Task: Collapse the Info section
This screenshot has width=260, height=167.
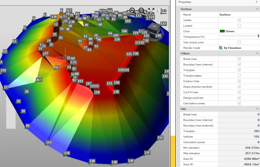Action: tap(257, 109)
